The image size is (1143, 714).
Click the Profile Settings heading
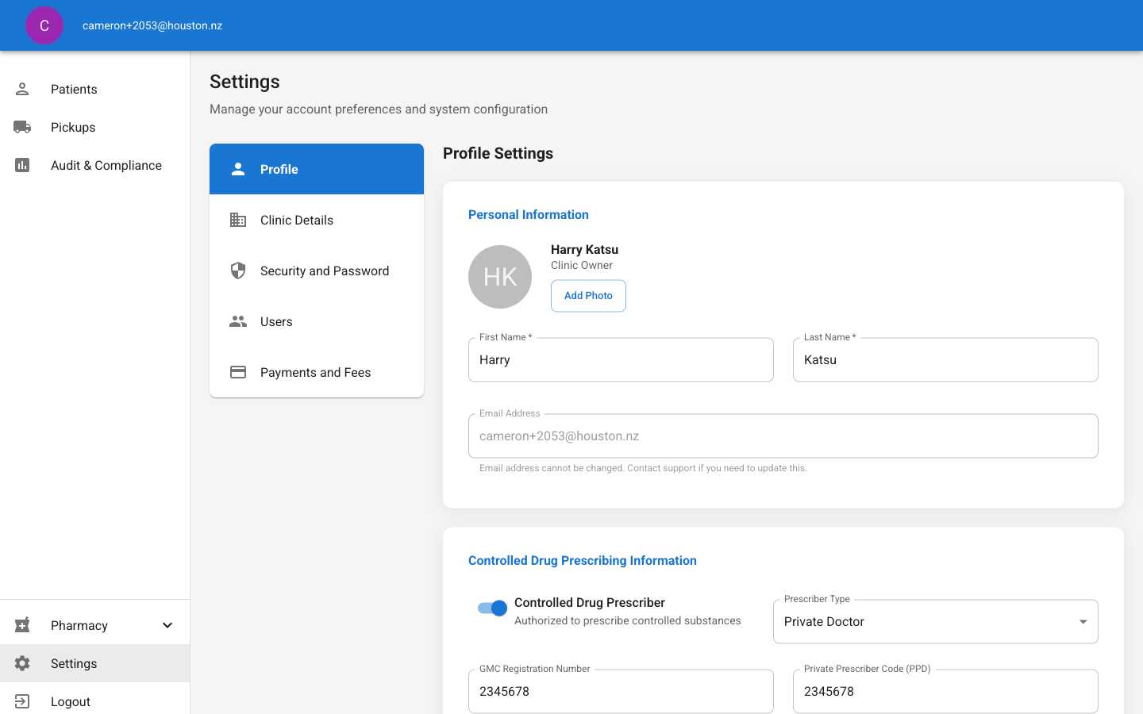pyautogui.click(x=498, y=153)
